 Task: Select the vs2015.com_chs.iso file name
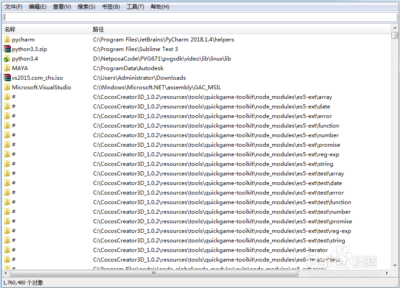[37, 78]
